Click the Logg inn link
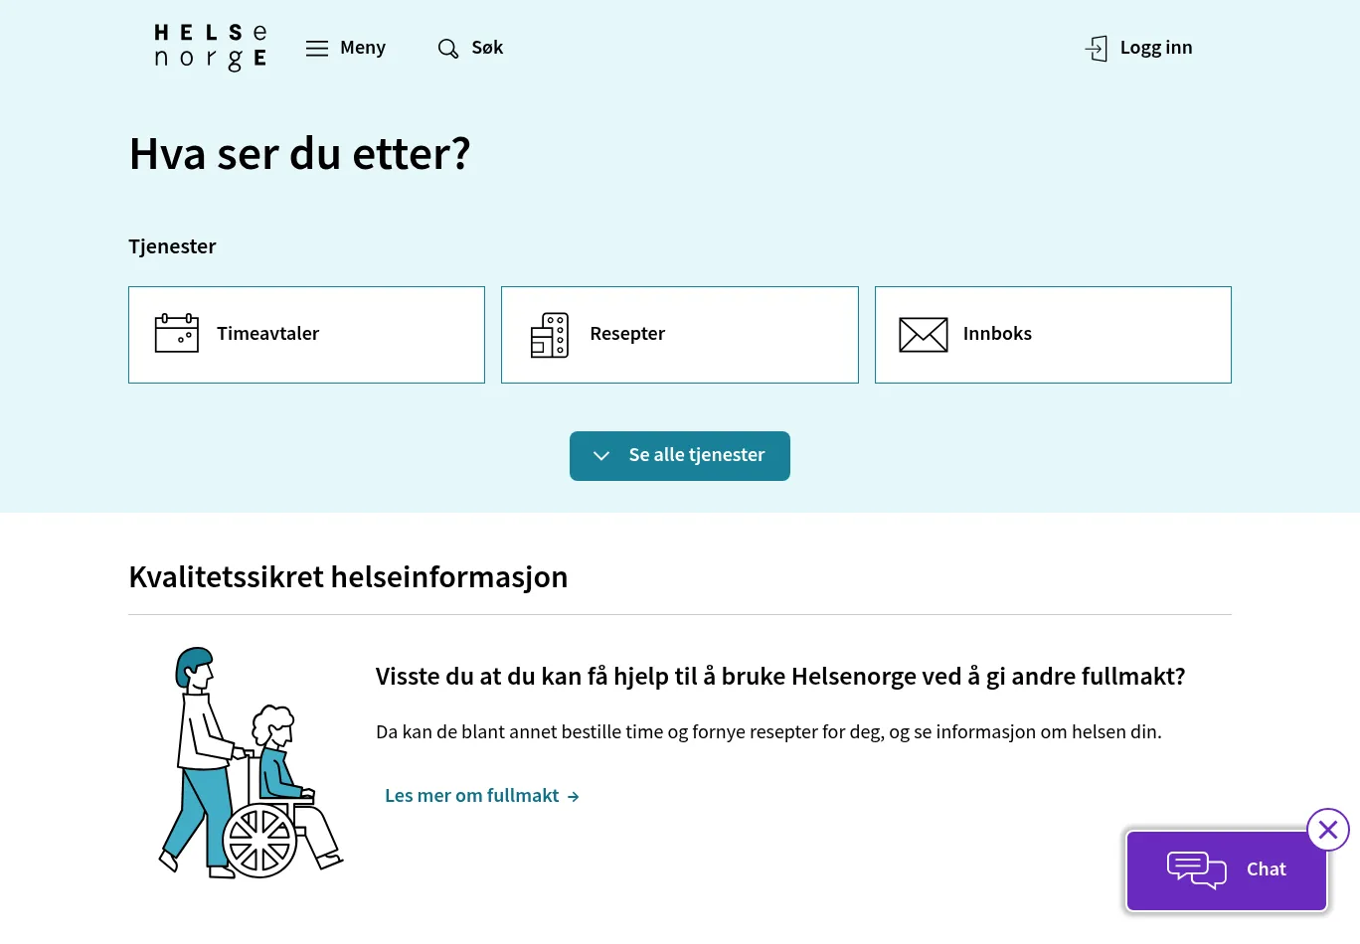Screen dimensions: 1360x944 [x=1155, y=48]
